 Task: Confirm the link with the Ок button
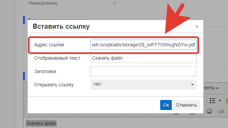166,105
